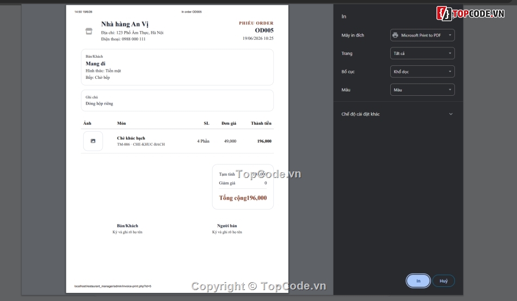Click the Huỷ cancel button
The image size is (517, 301).
444,281
